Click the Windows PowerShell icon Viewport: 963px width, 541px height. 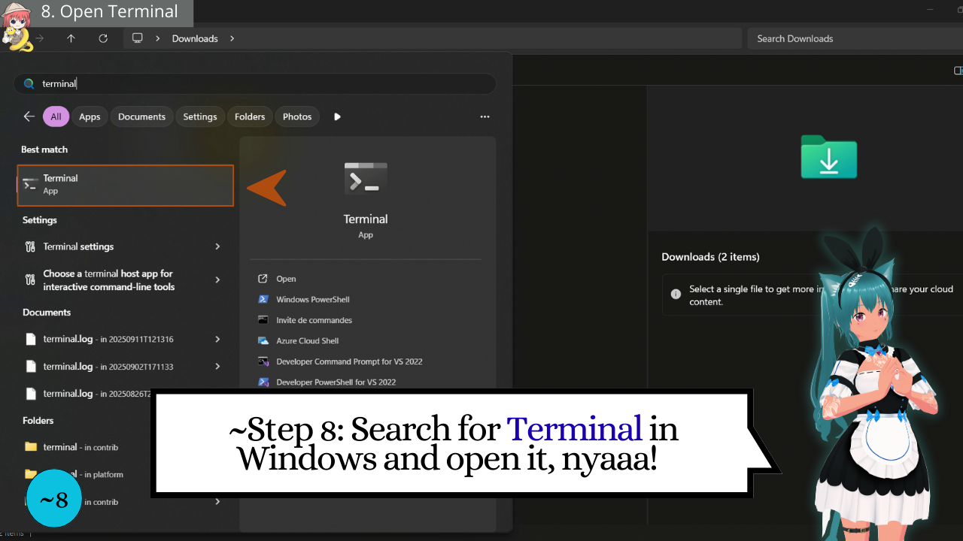coord(263,299)
